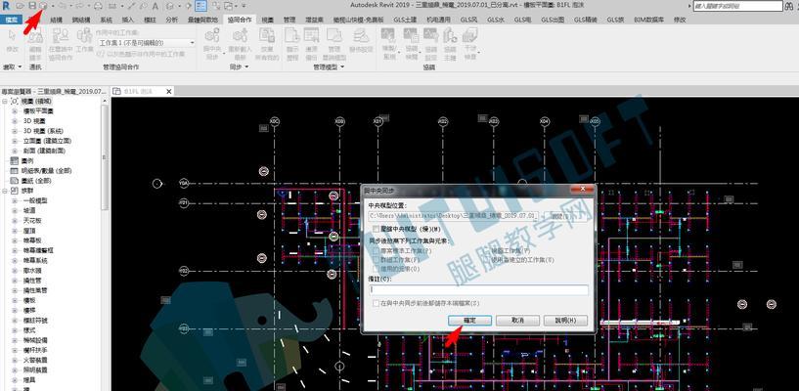The width and height of the screenshot is (799, 391).
Task: Toggle 族群工作集 checkbox in dialog
Action: pyautogui.click(x=377, y=260)
